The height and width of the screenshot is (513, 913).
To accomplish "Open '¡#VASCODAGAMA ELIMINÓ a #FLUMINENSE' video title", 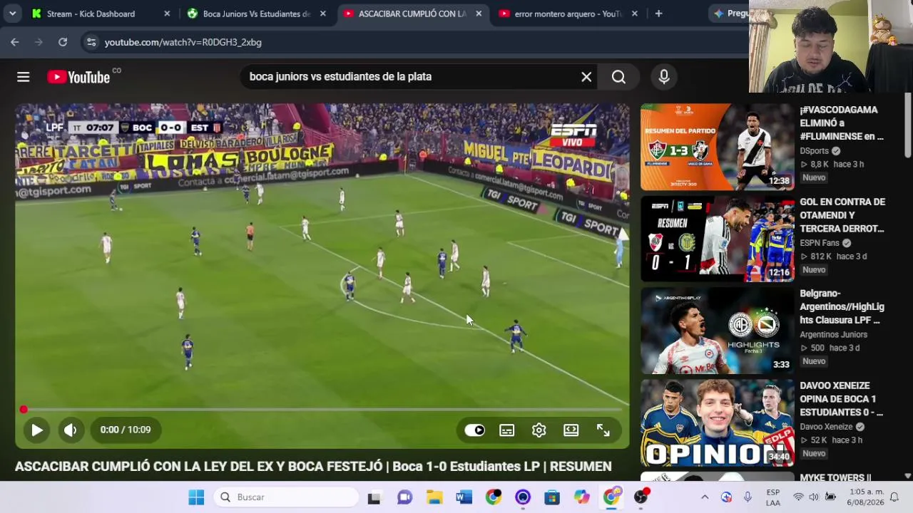I will [842, 123].
